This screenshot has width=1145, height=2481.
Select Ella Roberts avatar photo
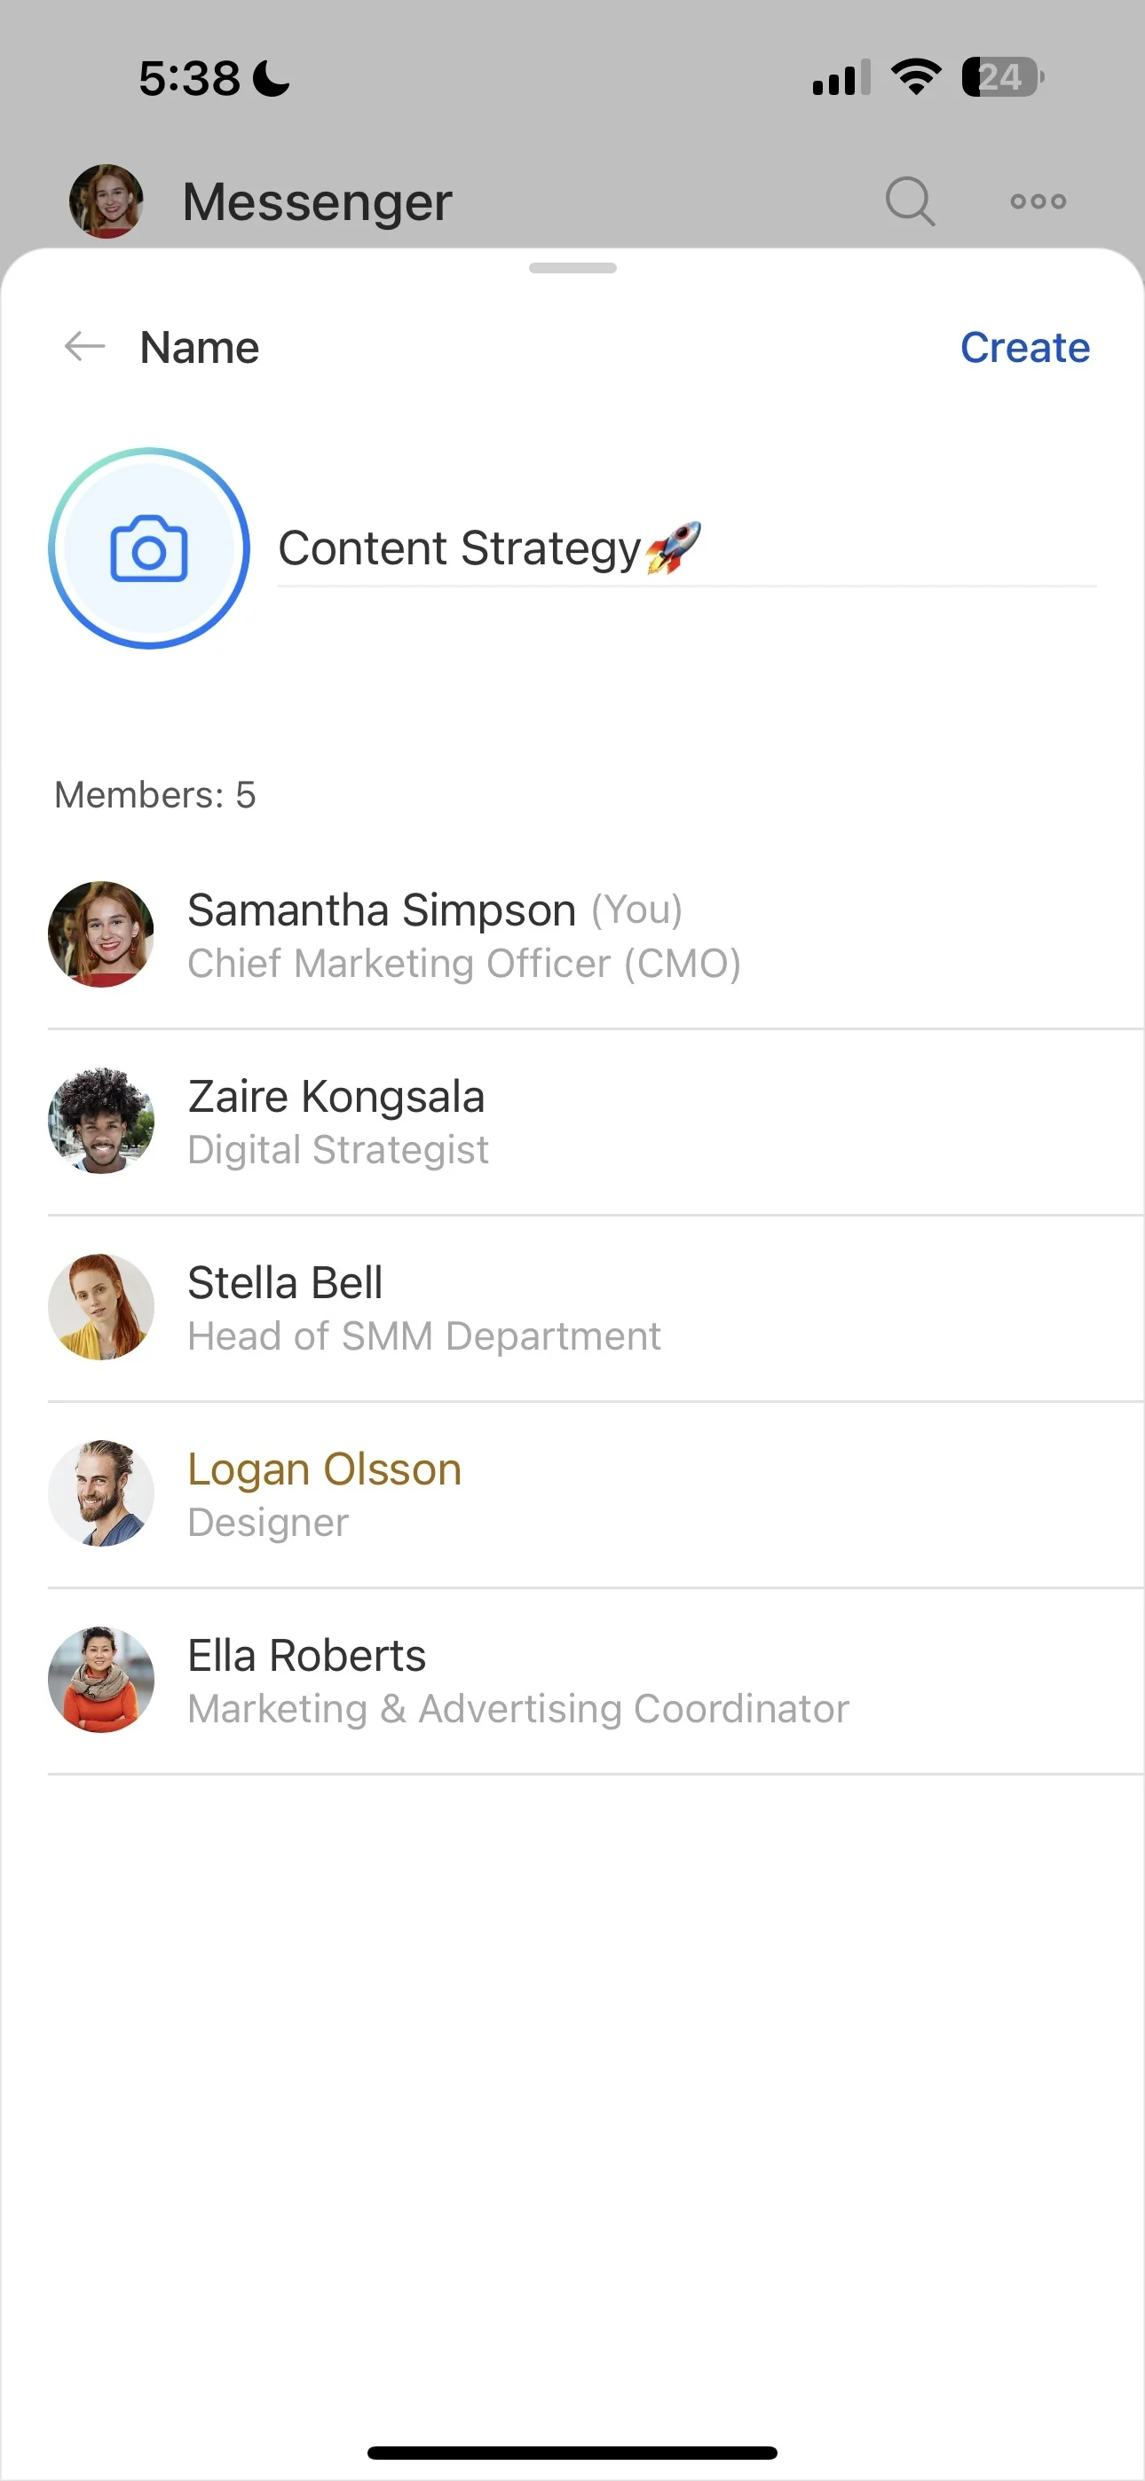[x=101, y=1680]
